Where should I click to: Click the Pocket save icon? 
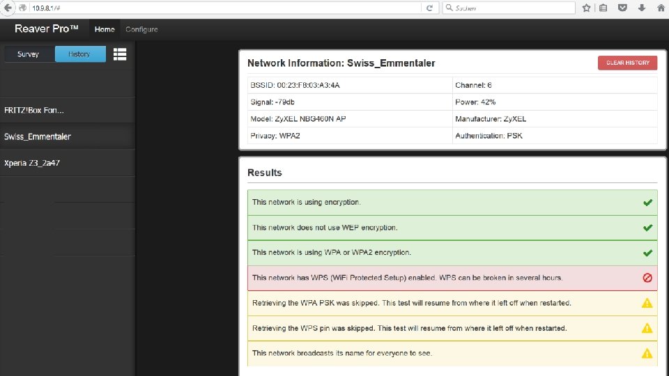(x=622, y=8)
